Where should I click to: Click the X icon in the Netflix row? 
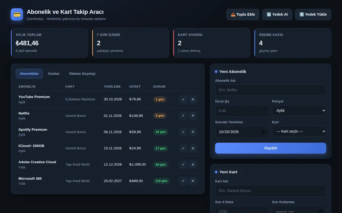193,116
